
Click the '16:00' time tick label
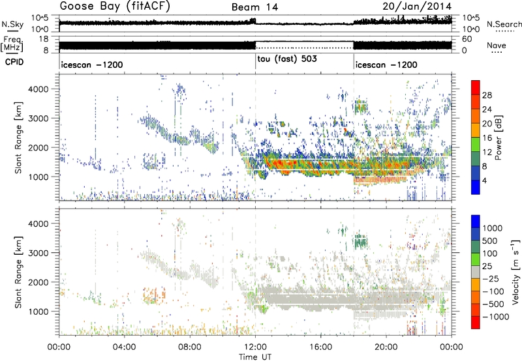(x=320, y=347)
